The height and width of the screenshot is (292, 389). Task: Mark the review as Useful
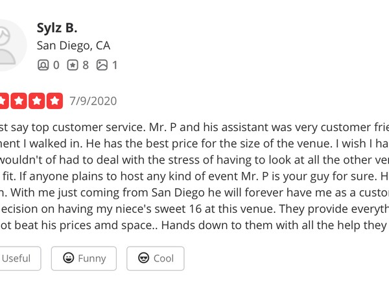[20, 258]
